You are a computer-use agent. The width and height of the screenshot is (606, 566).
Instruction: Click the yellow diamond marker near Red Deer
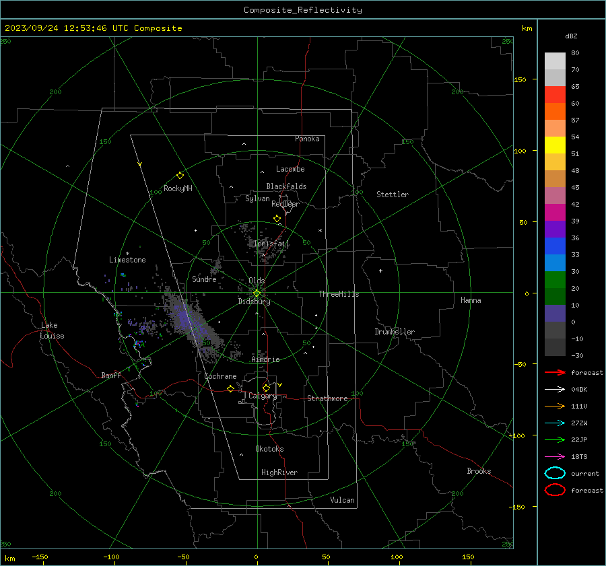coord(277,219)
